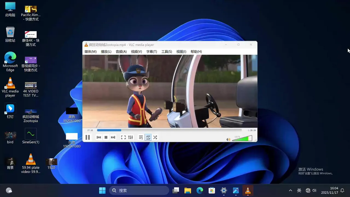
Task: Select 4K VIDEO TEST TV file
Action: tap(31, 89)
